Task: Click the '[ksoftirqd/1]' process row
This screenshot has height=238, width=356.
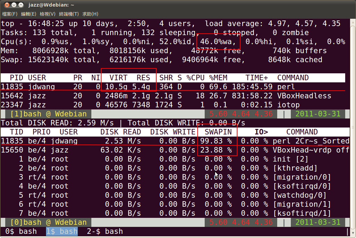Action: coord(175,213)
